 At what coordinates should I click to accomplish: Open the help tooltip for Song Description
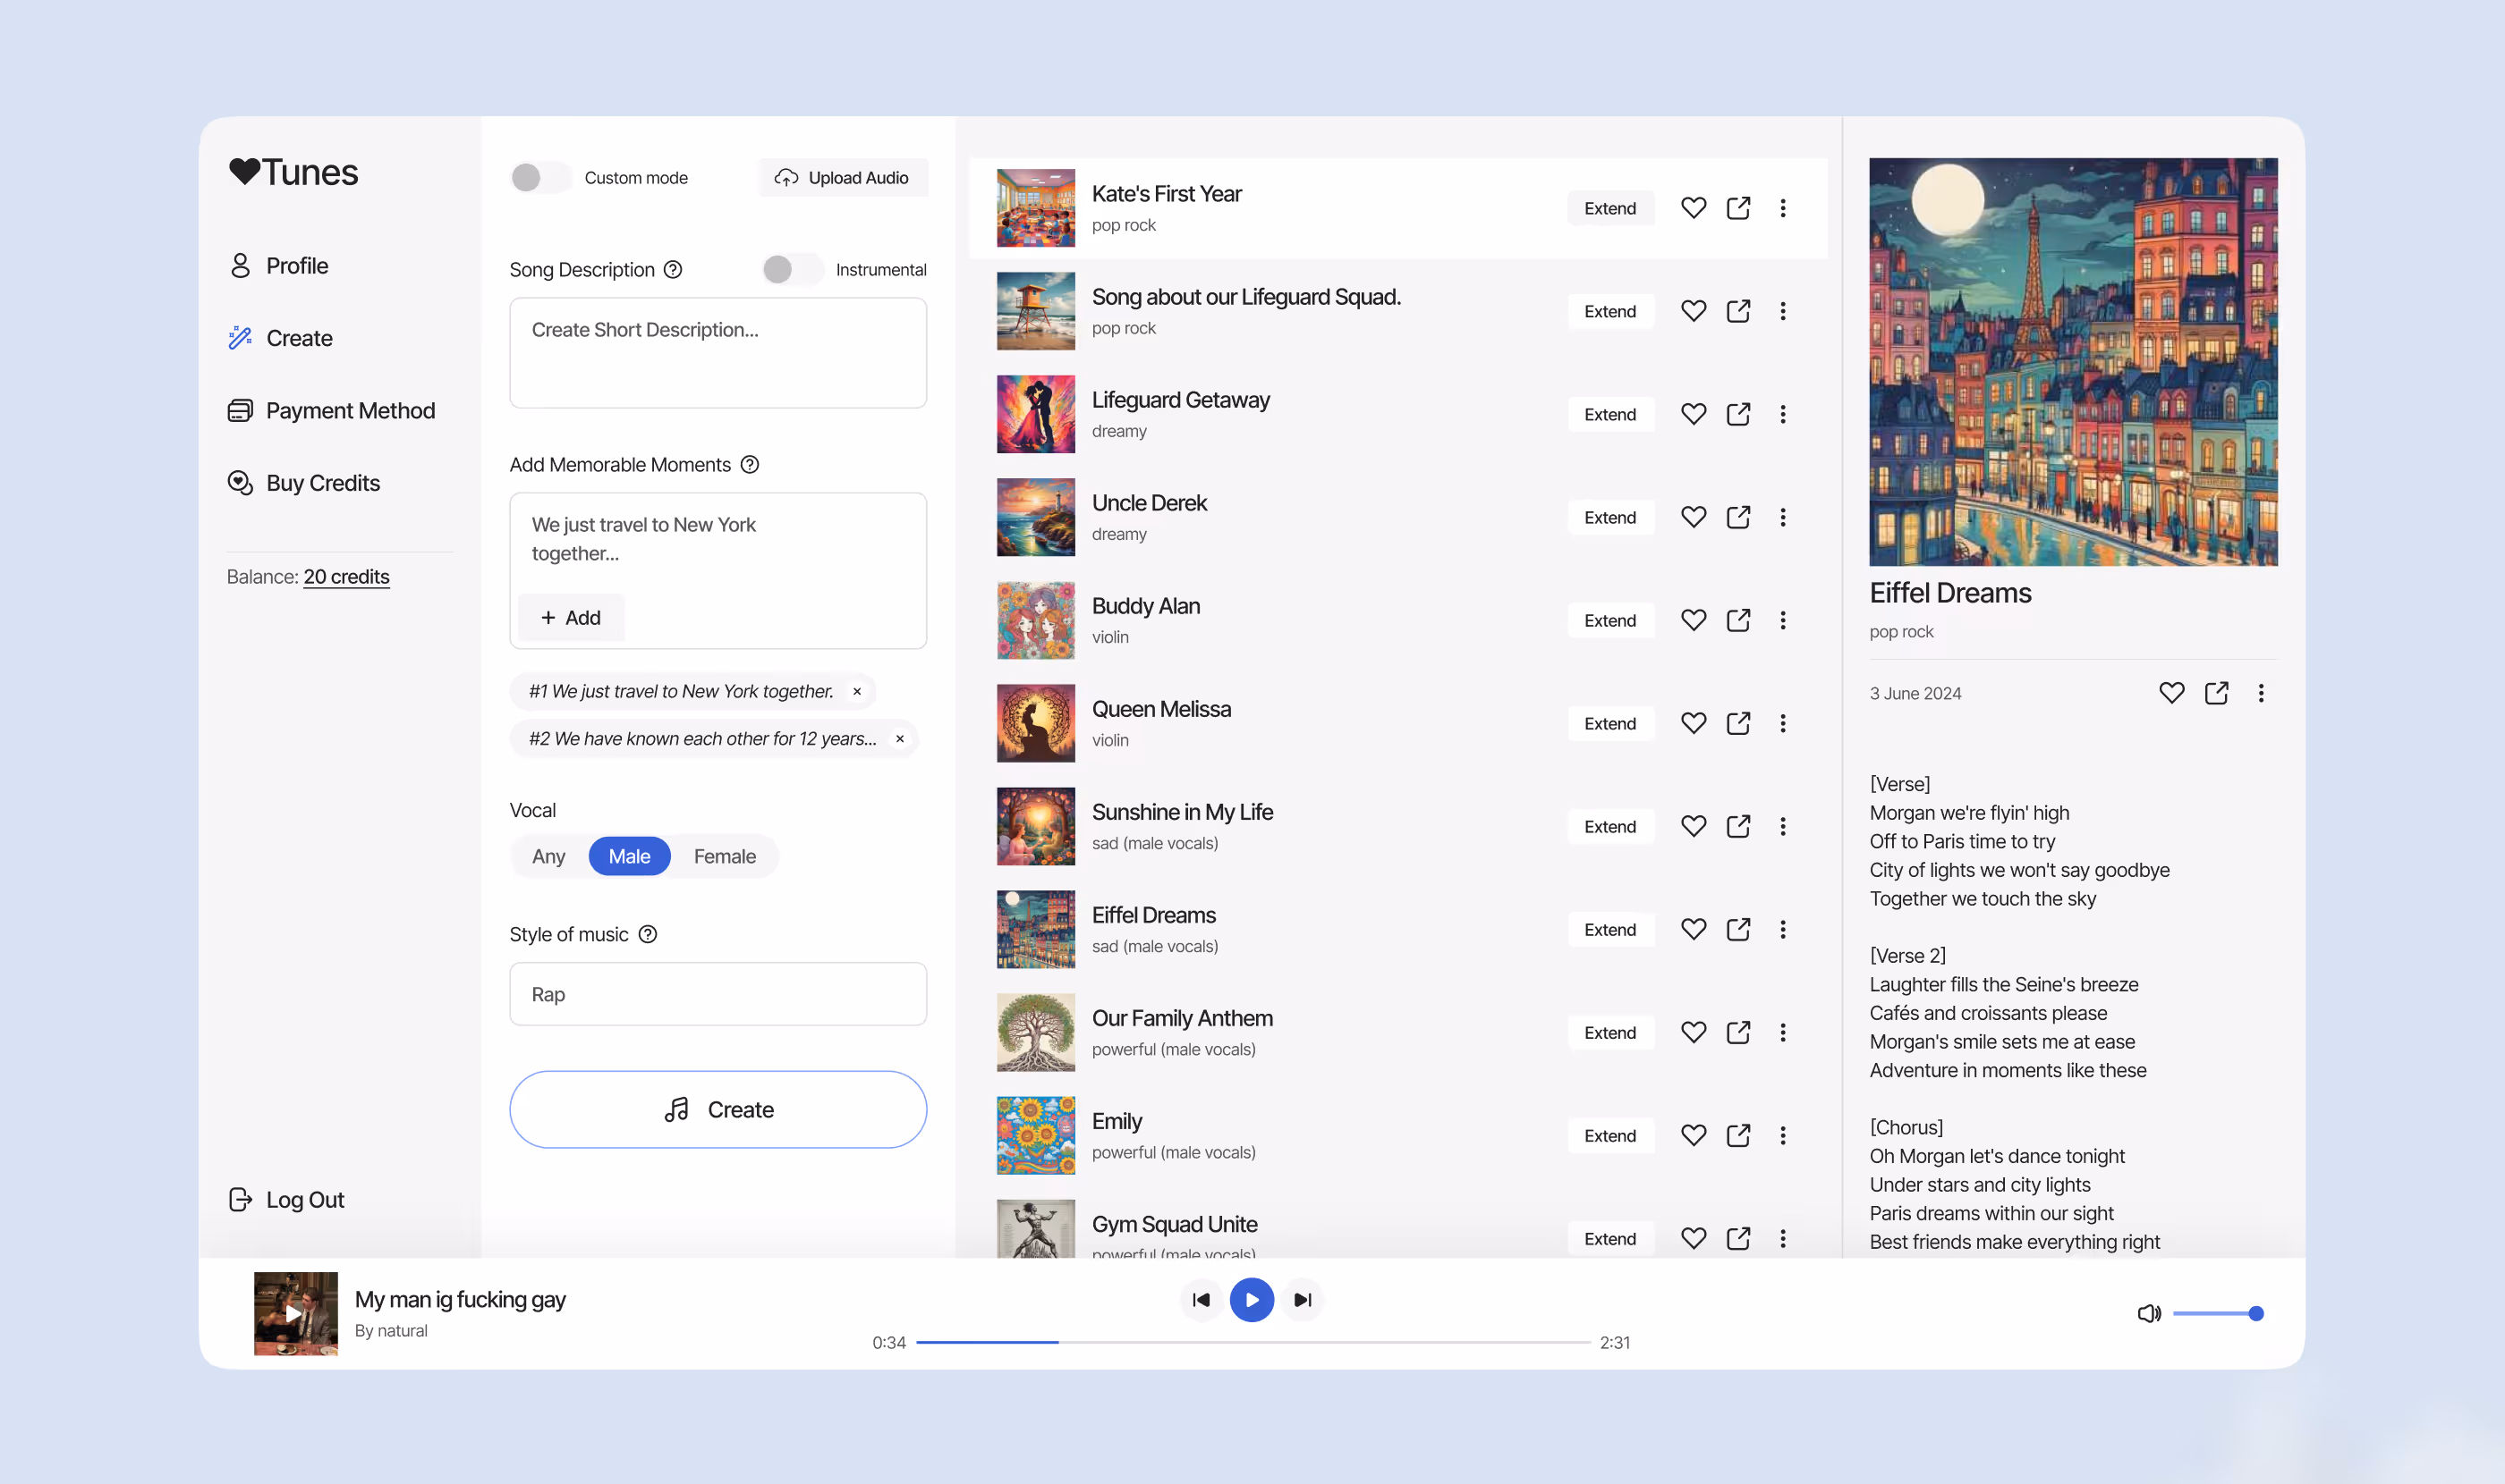[x=674, y=269]
